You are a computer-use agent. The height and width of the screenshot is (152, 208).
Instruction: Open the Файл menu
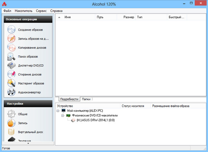pyautogui.click(x=7, y=11)
